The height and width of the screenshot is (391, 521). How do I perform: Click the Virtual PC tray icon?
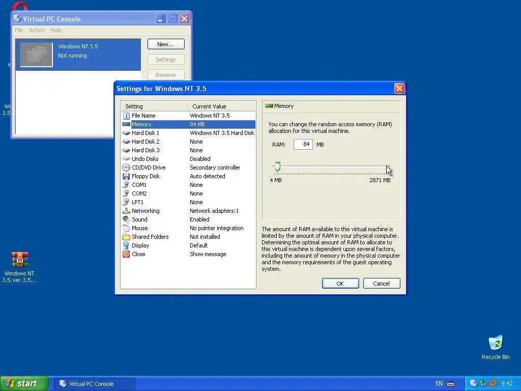(x=474, y=383)
